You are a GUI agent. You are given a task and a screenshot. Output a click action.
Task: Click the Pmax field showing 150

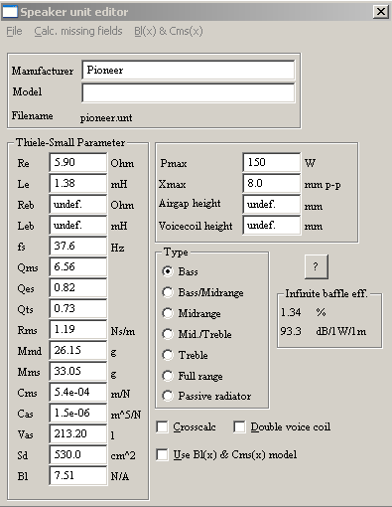point(272,162)
